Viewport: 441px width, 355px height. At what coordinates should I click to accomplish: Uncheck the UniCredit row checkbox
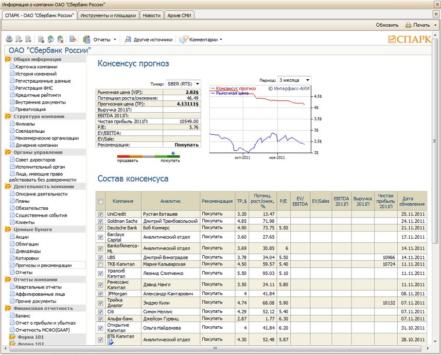tap(100, 214)
